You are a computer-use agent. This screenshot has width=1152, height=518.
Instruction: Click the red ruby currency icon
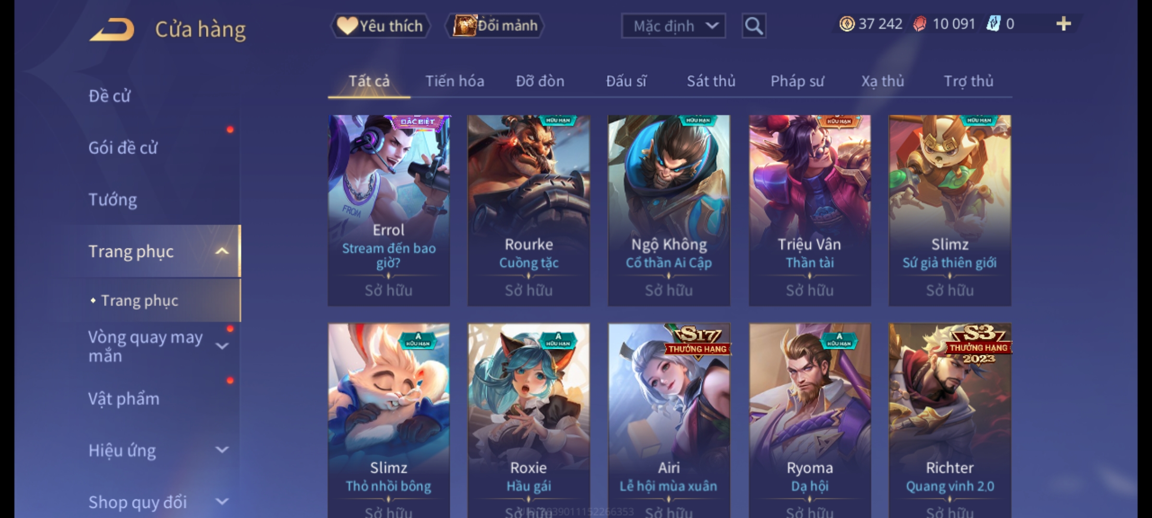(920, 24)
